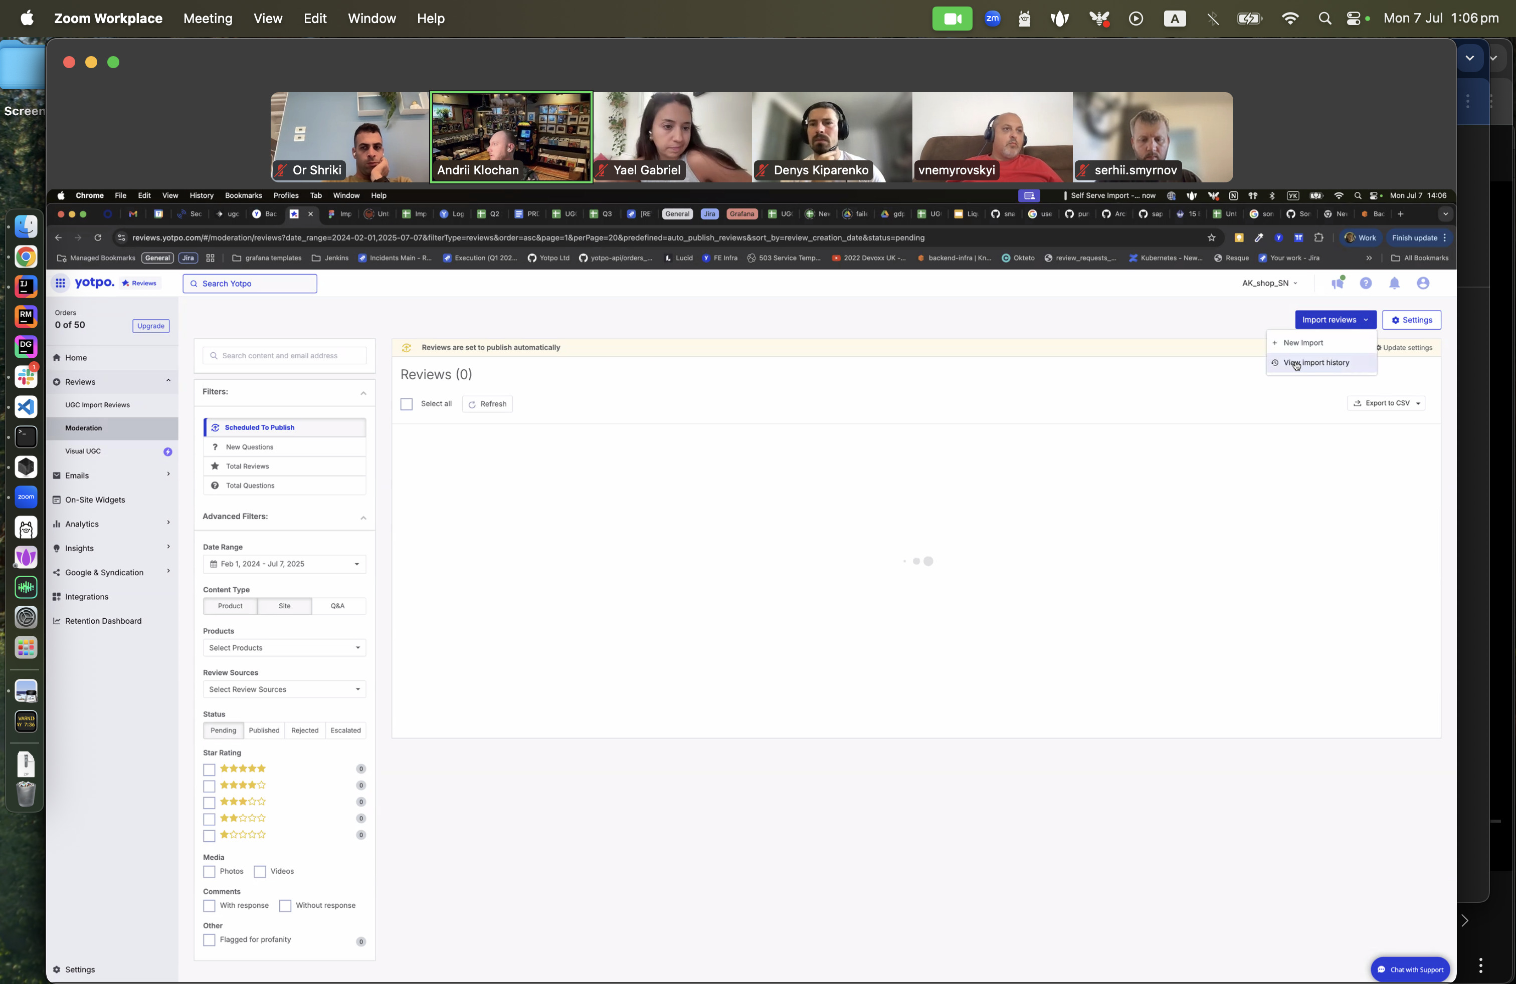
Task: Collapse the Advanced Filters section
Action: [363, 518]
